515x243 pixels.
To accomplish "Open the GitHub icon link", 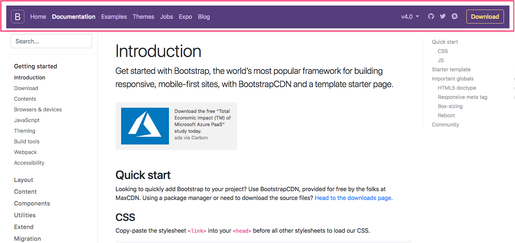I will (x=431, y=17).
